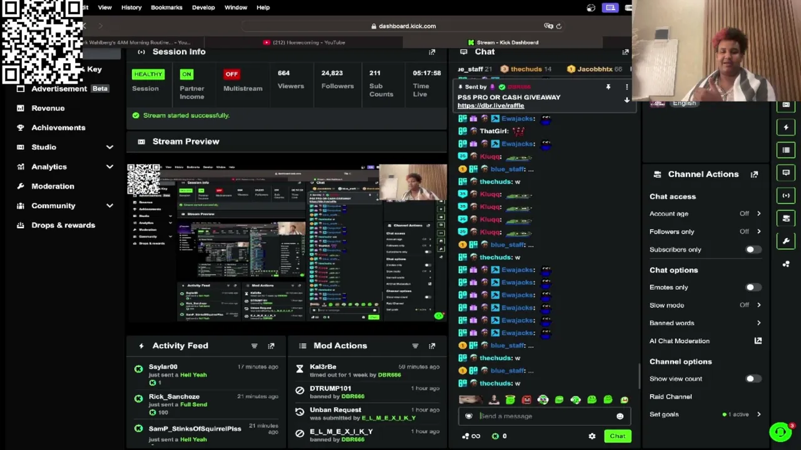Pop out the Mod Actions panel
This screenshot has height=450, width=801.
432,346
